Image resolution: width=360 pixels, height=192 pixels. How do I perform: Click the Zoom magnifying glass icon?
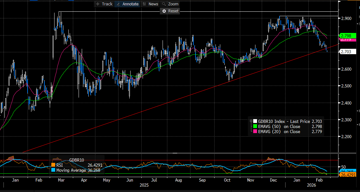click(164, 4)
